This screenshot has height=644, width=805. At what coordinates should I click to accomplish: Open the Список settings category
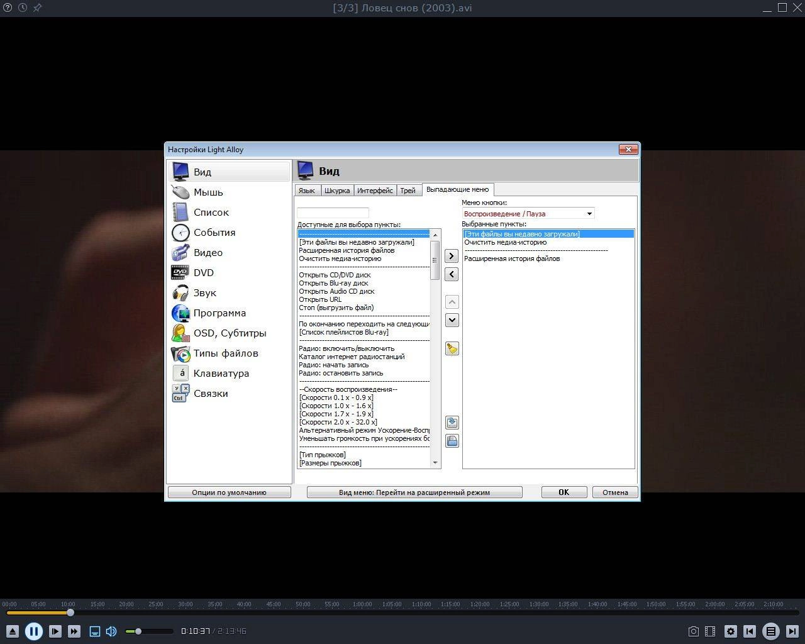click(229, 212)
